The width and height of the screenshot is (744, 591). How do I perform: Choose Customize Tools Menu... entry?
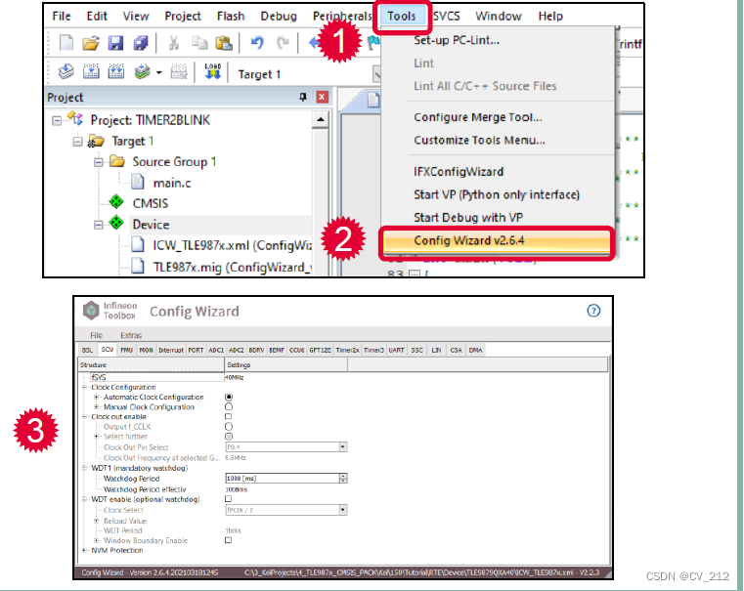click(479, 141)
